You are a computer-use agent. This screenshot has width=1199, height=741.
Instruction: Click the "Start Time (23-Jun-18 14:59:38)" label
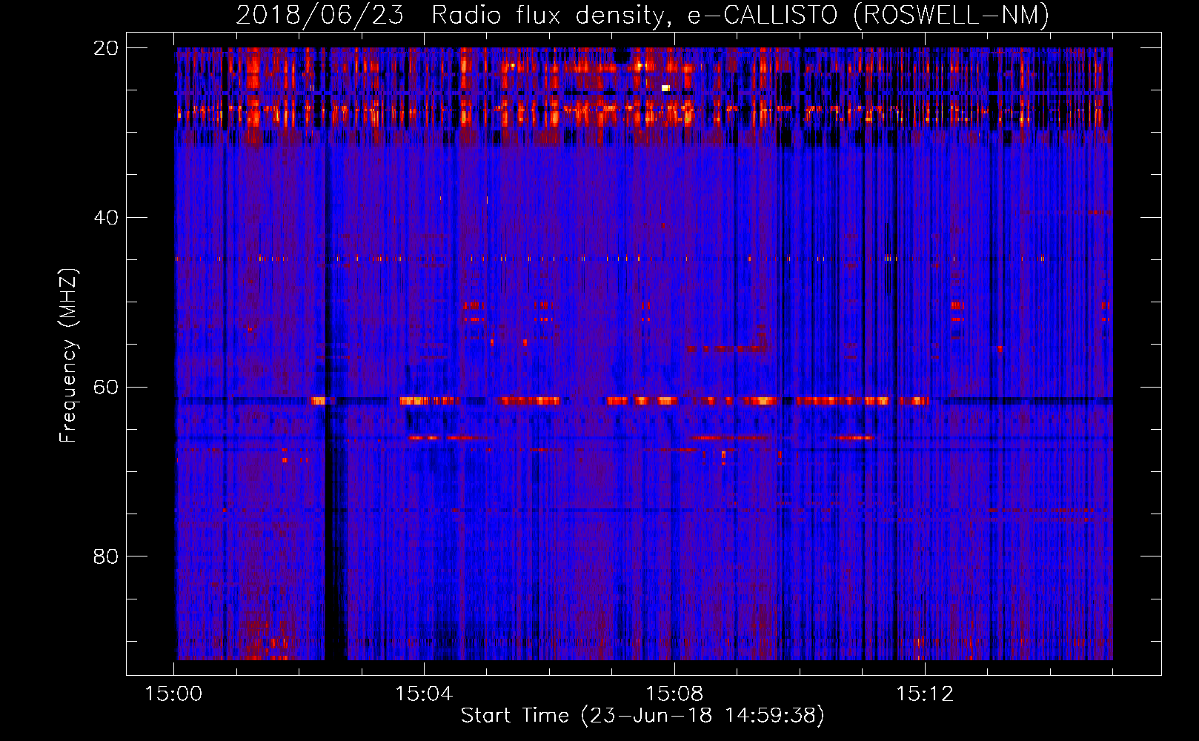pos(642,716)
